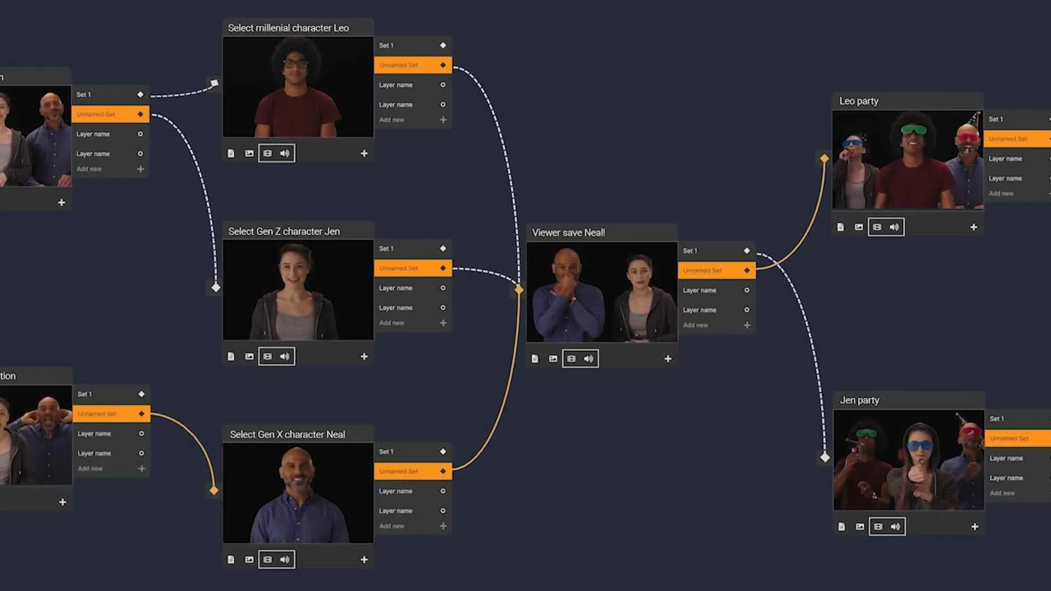1051x591 pixels.
Task: Open document icon on Select Gen X character Neal node
Action: (x=231, y=559)
